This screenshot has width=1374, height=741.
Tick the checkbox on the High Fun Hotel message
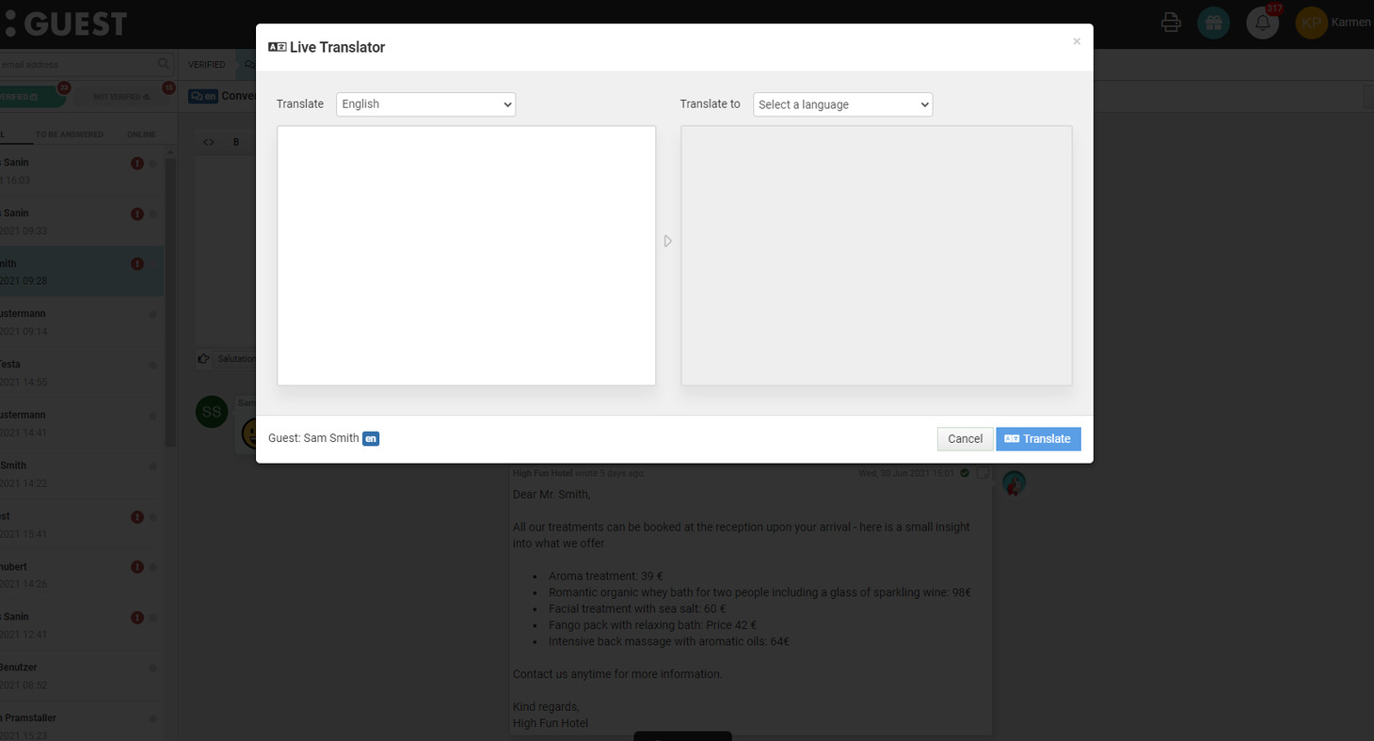point(983,473)
